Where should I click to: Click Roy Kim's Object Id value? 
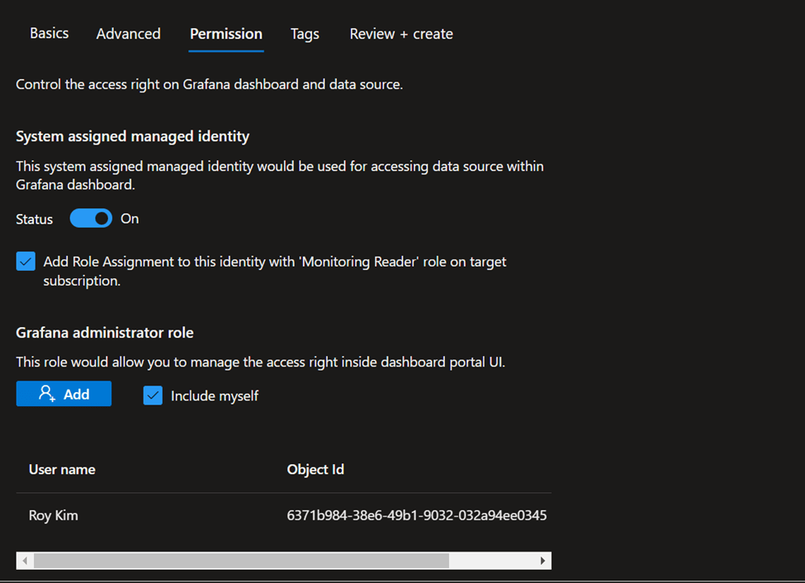[x=416, y=515]
